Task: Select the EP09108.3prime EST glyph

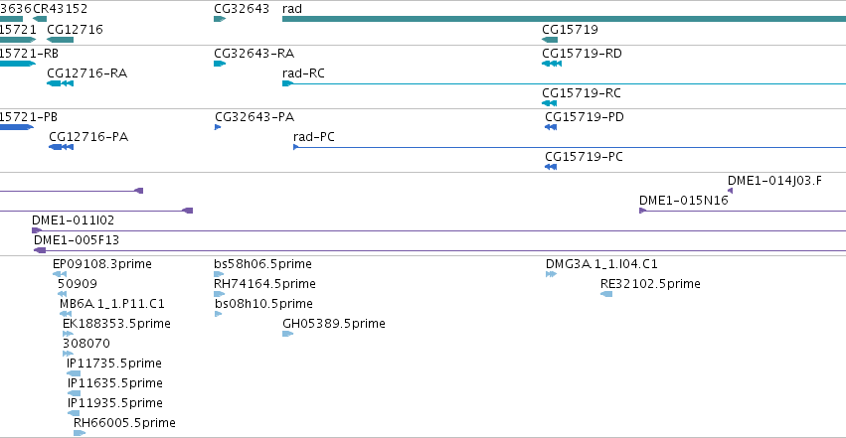Action: point(60,274)
